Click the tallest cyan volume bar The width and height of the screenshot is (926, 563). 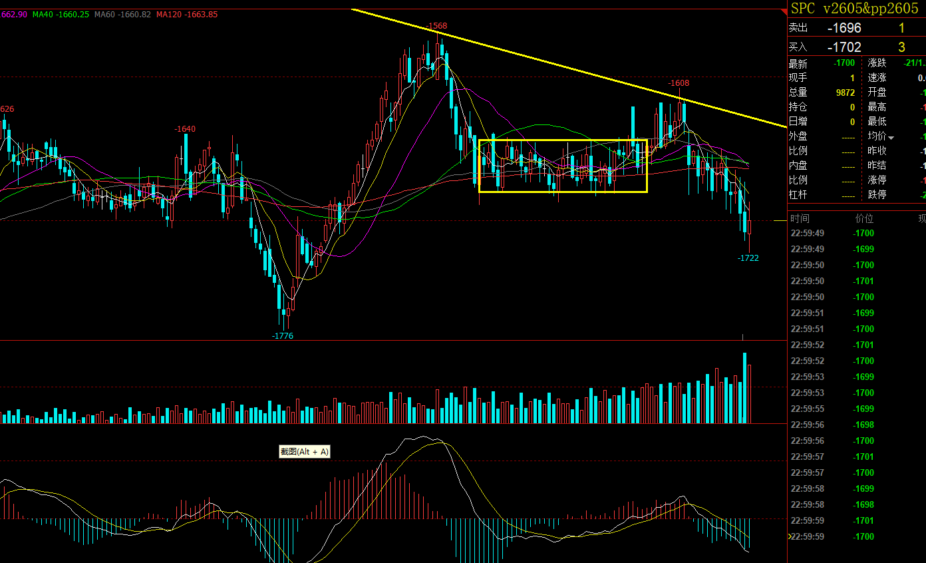coord(744,388)
